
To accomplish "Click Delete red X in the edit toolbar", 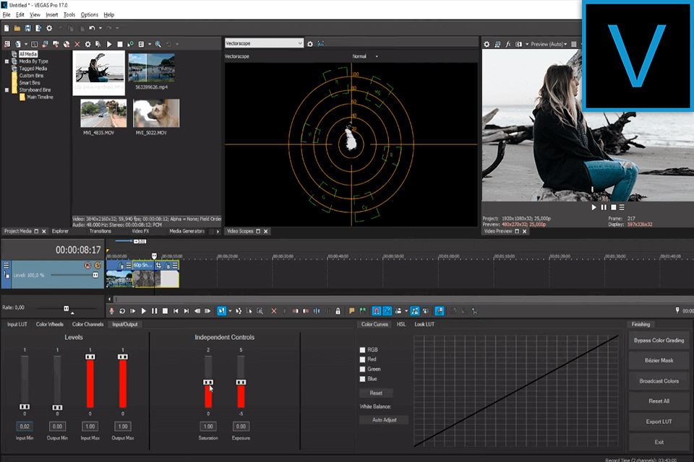I will [x=273, y=311].
